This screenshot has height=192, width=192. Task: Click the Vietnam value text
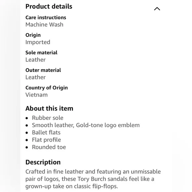[36, 95]
